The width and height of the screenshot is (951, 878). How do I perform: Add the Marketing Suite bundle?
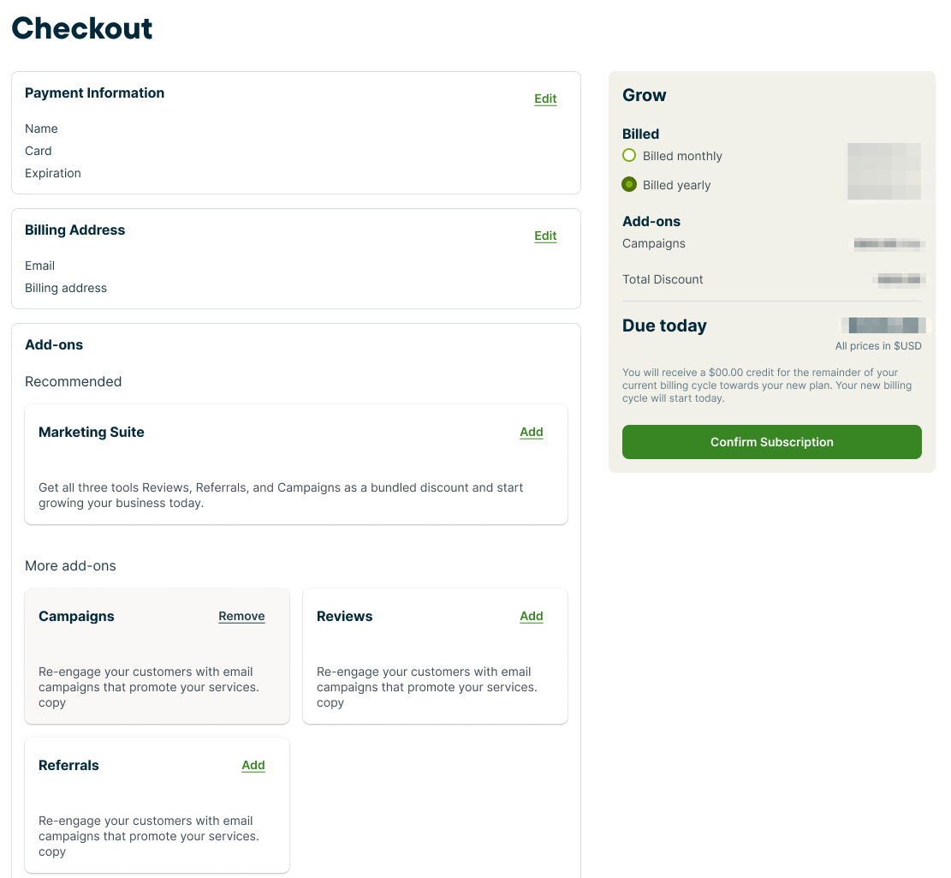click(532, 433)
